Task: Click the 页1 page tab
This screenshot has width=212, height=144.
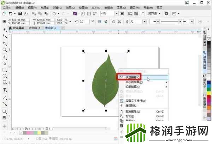Action: click(48, 128)
